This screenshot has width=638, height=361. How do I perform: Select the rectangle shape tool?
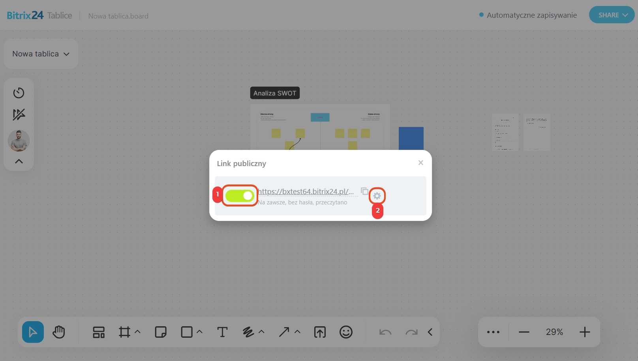(x=187, y=332)
